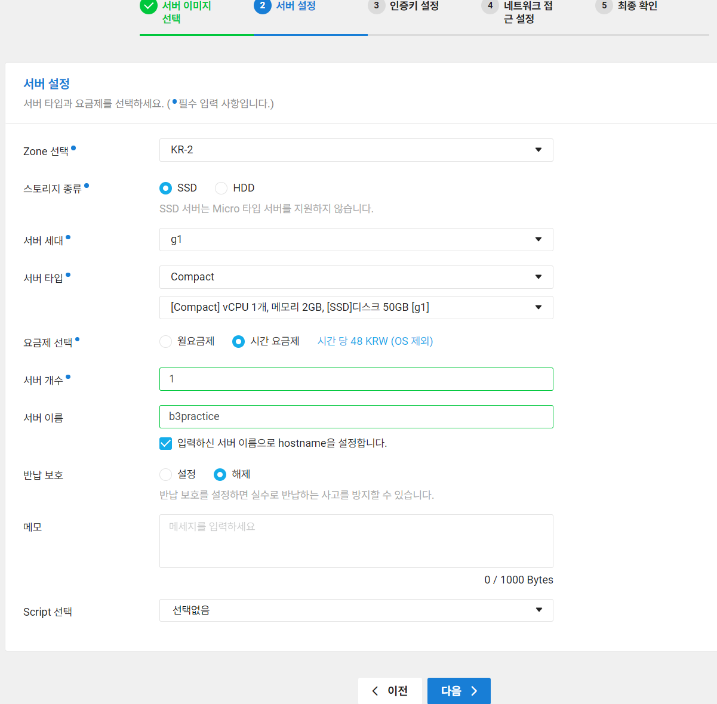Enable the 설정 option for 반납 보호
Screen dimensions: 717x704
165,474
